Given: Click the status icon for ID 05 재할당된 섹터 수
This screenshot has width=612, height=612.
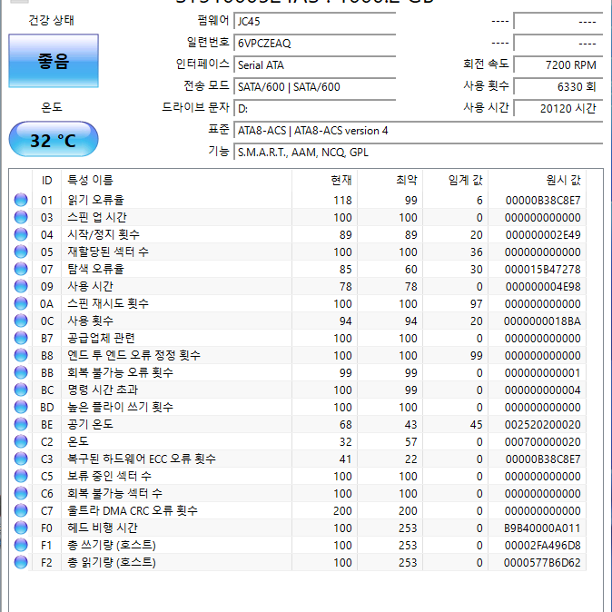Looking at the screenshot, I should pos(21,252).
